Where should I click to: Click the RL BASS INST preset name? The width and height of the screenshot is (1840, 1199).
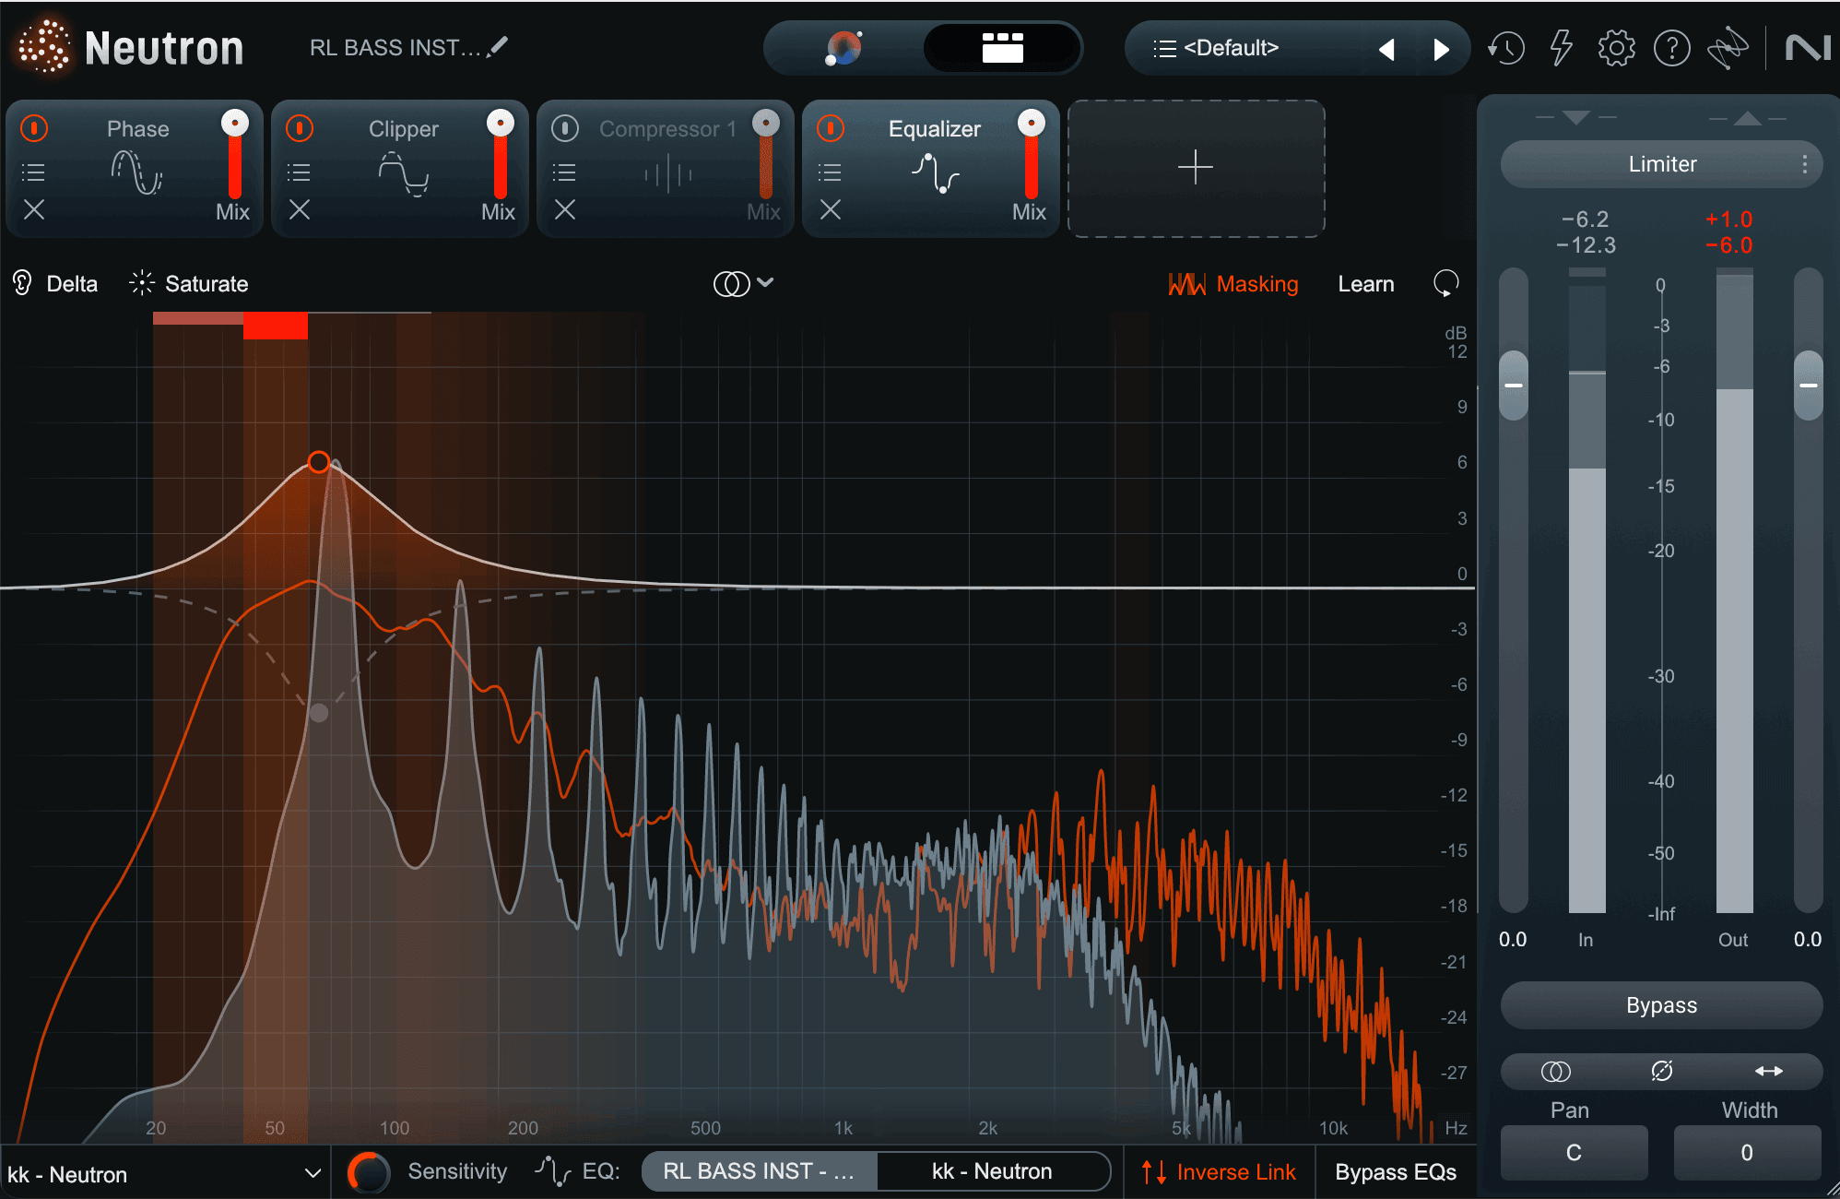coord(395,47)
